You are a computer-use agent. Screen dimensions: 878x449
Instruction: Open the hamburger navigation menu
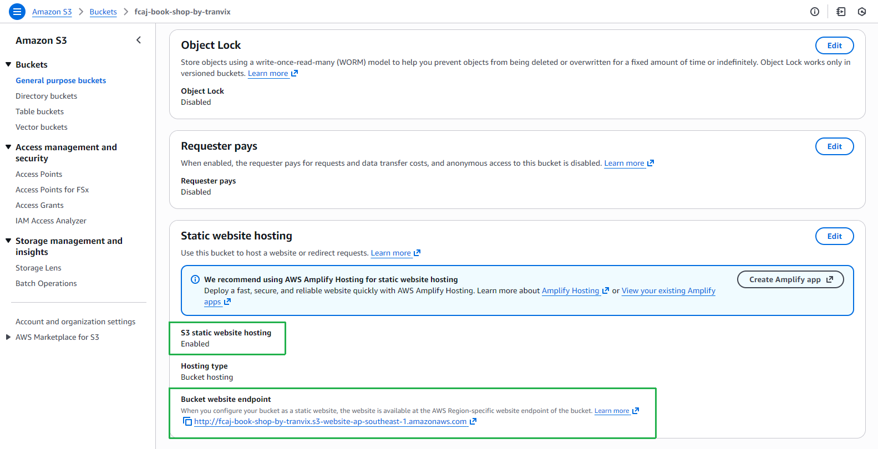[17, 11]
